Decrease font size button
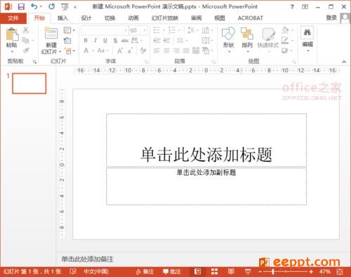The height and width of the screenshot is (277, 351). 130,51
